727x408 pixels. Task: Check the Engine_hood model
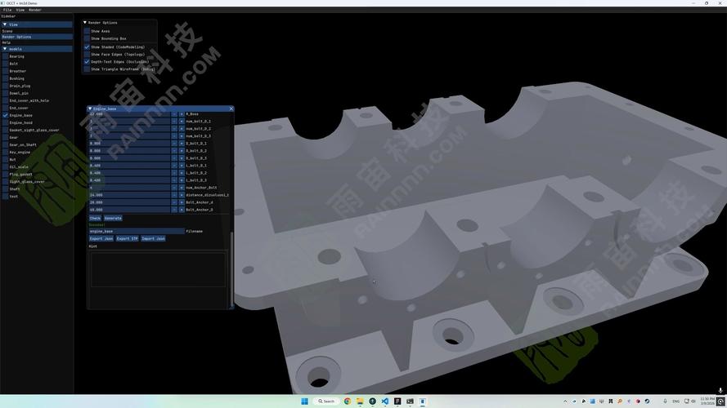pos(6,122)
